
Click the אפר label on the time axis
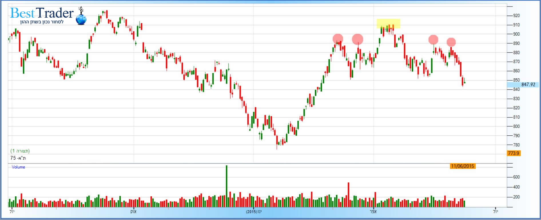373,212
